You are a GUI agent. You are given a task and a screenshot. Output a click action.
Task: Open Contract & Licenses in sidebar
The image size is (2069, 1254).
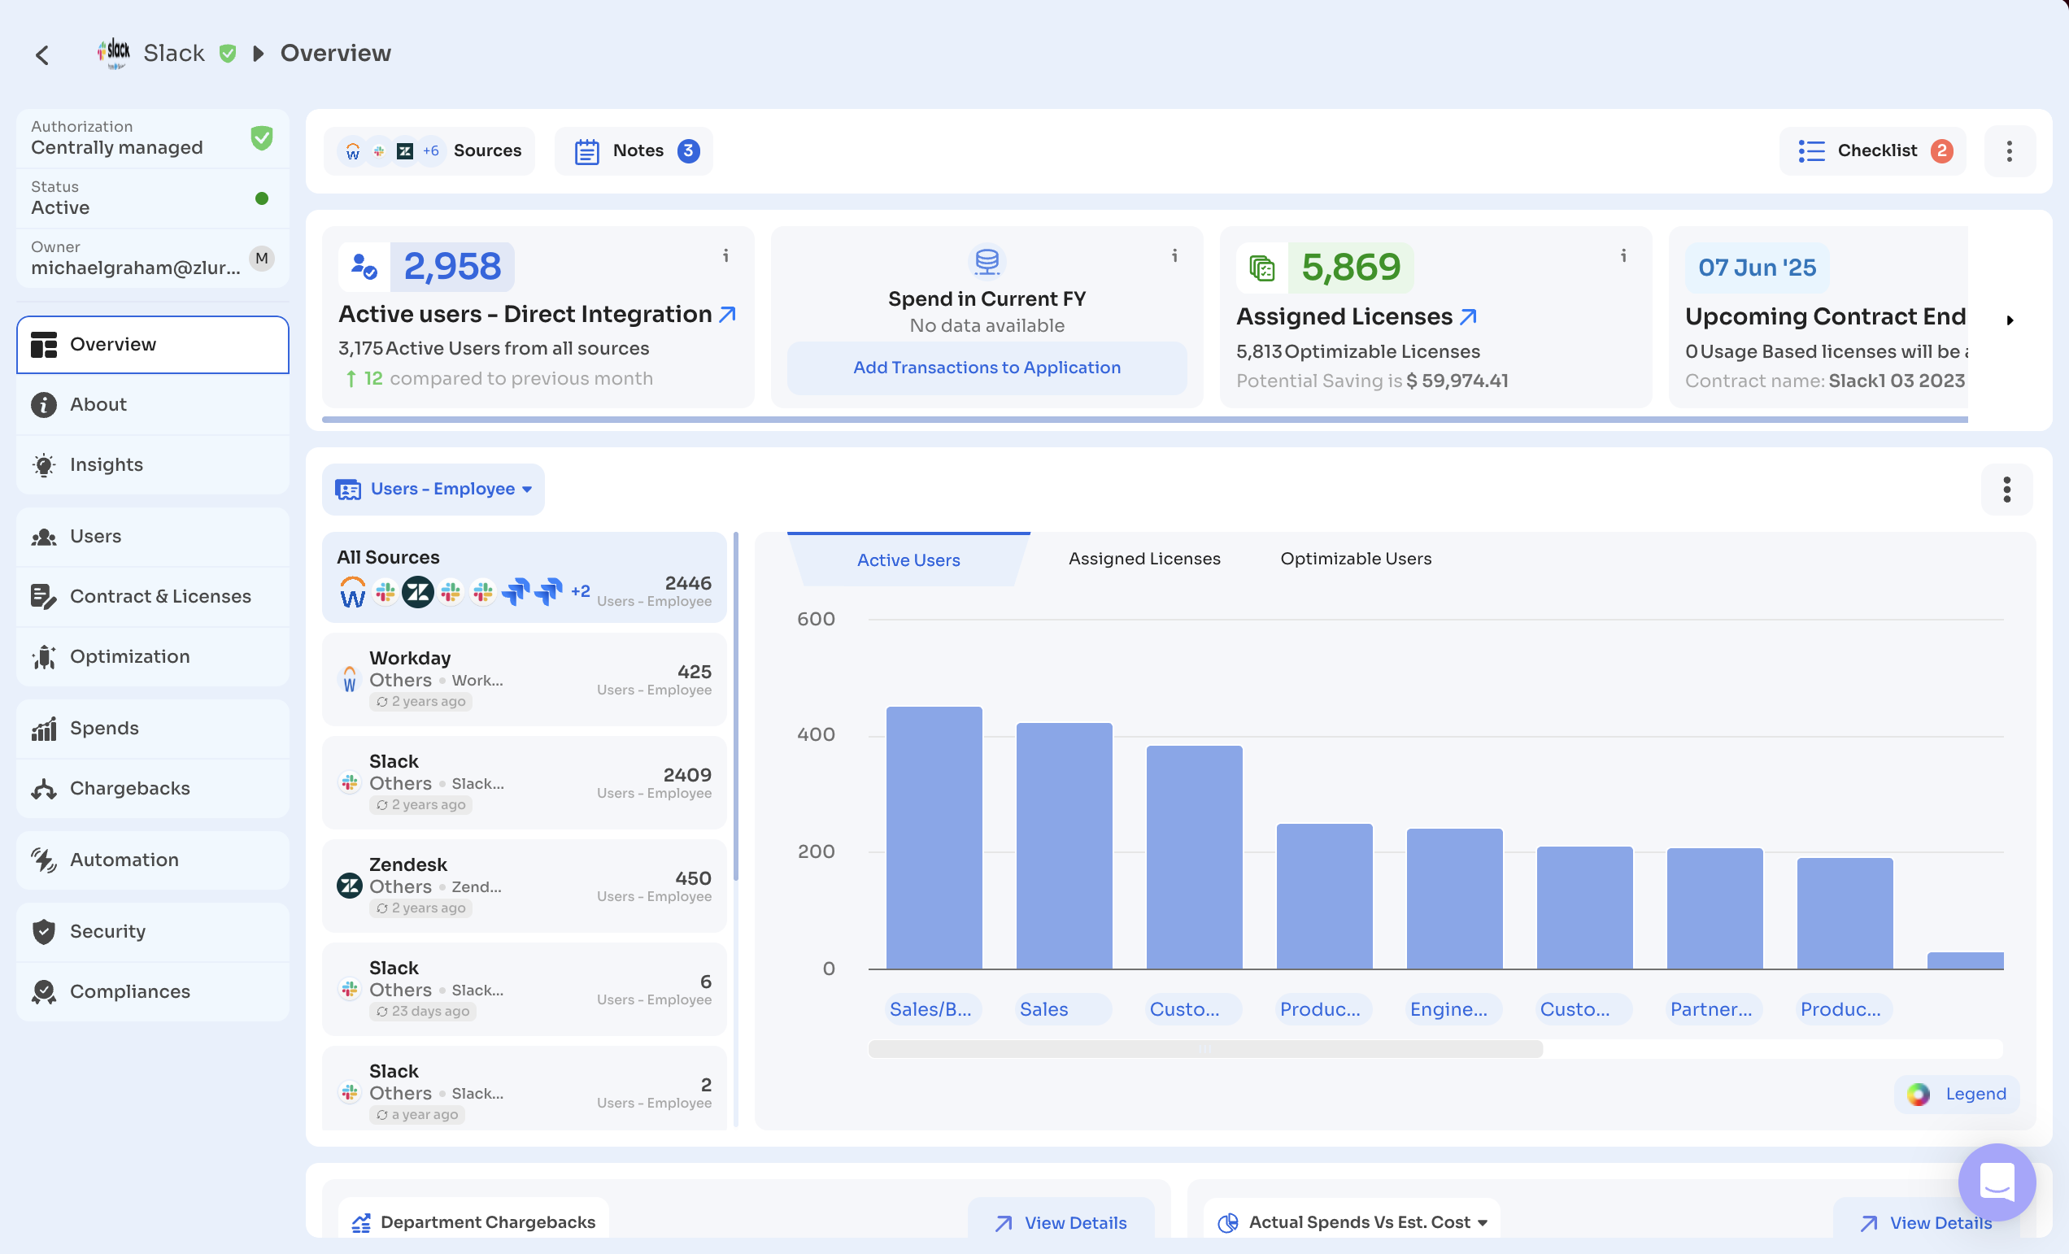[153, 596]
